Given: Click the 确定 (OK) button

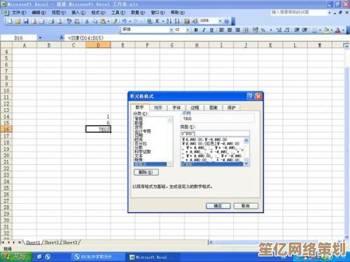Looking at the screenshot, I should coord(218,206).
